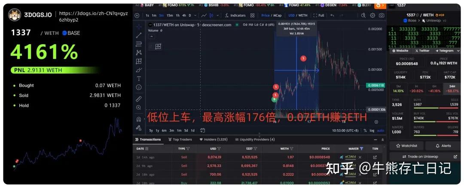Select the 1s timeframe

[x=147, y=15]
